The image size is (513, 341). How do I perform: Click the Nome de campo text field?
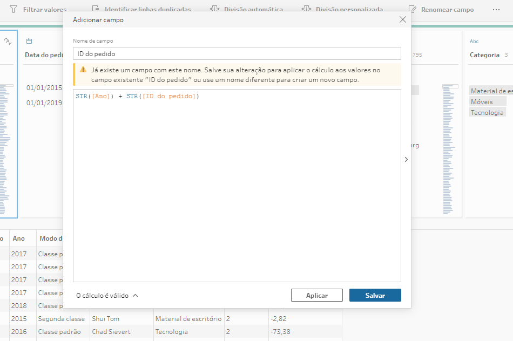pos(237,53)
